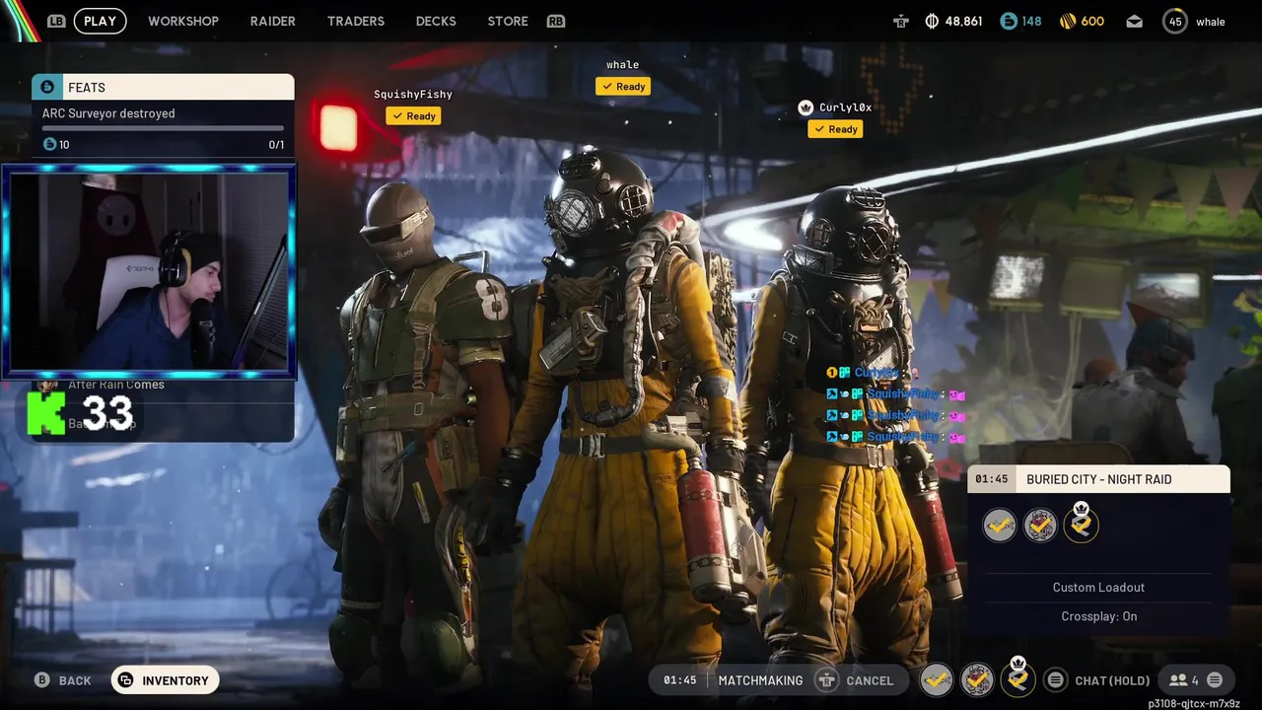Click the ARC Surveyor destroyed progress bar
The image size is (1262, 710).
[163, 128]
